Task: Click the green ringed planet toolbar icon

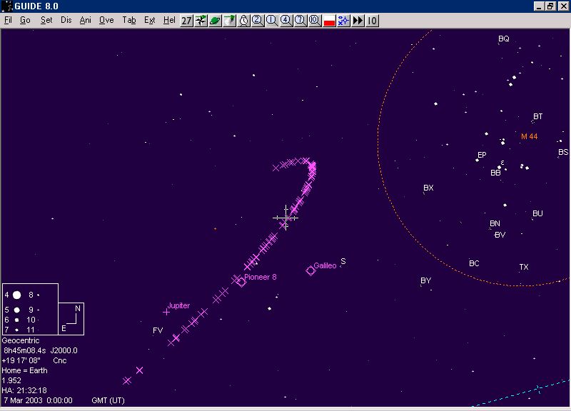Action: (x=215, y=21)
